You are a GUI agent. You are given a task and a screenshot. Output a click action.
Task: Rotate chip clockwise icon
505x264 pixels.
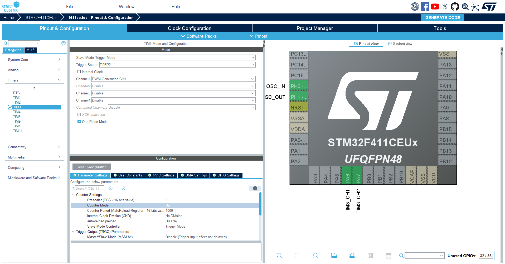point(334,256)
